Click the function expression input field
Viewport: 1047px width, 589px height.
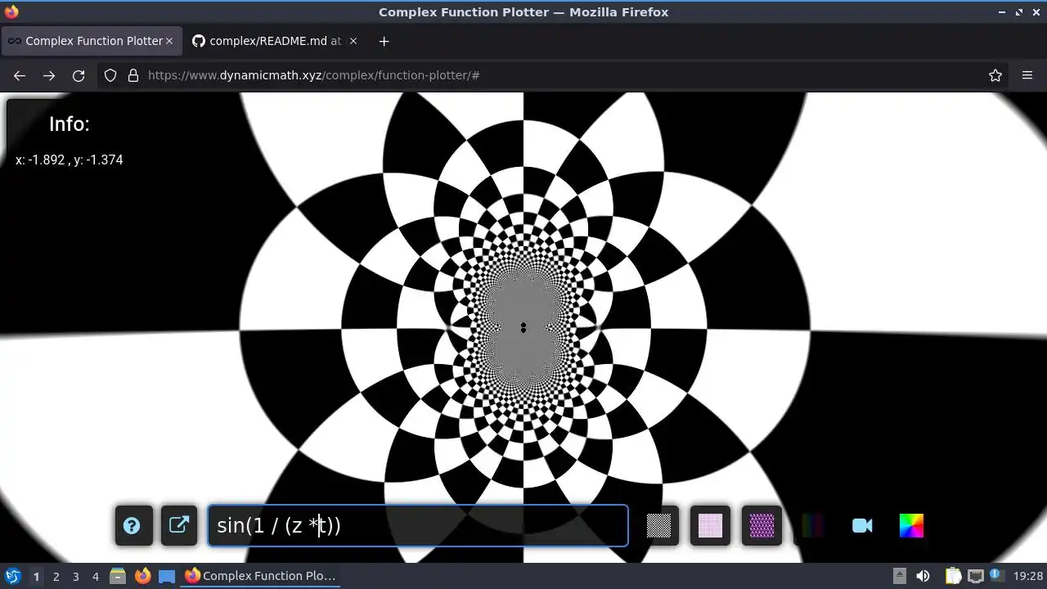click(418, 526)
